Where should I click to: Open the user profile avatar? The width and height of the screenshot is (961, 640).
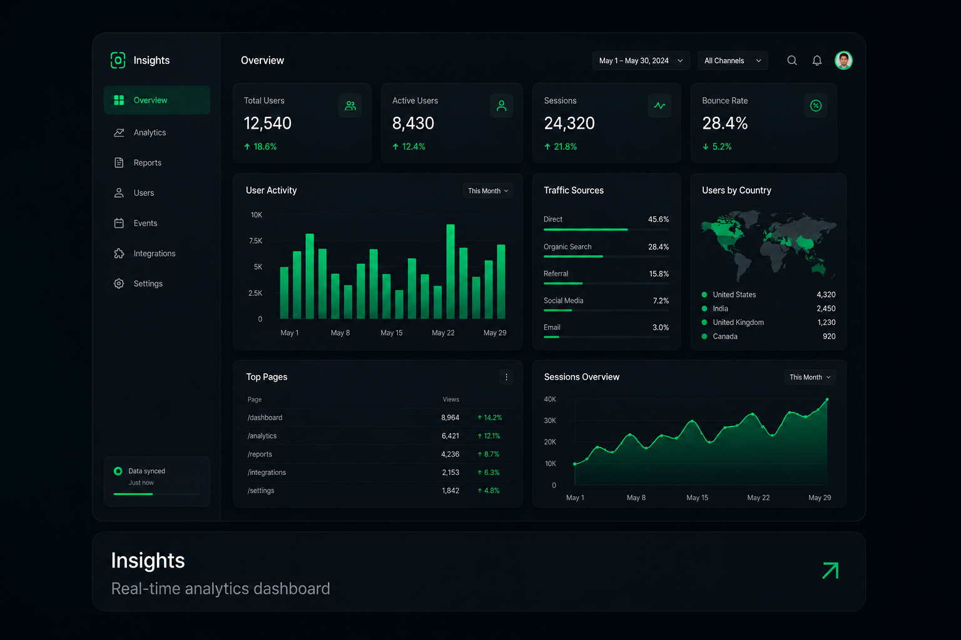pos(843,61)
